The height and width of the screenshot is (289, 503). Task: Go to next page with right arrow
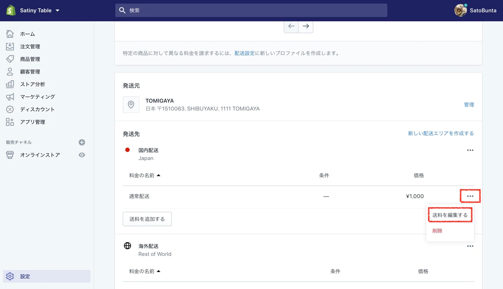pos(306,26)
